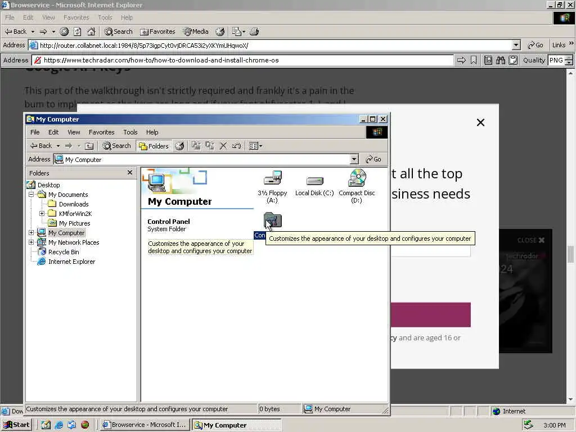
Task: Click the Go button in My Computer address bar
Action: (373, 159)
